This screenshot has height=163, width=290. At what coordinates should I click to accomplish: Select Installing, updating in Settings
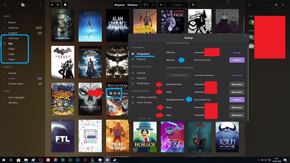pos(146,97)
